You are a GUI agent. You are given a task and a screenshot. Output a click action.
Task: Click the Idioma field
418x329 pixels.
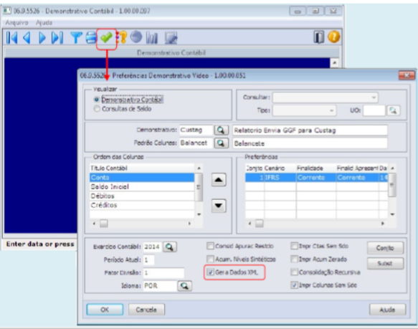pyautogui.click(x=160, y=286)
